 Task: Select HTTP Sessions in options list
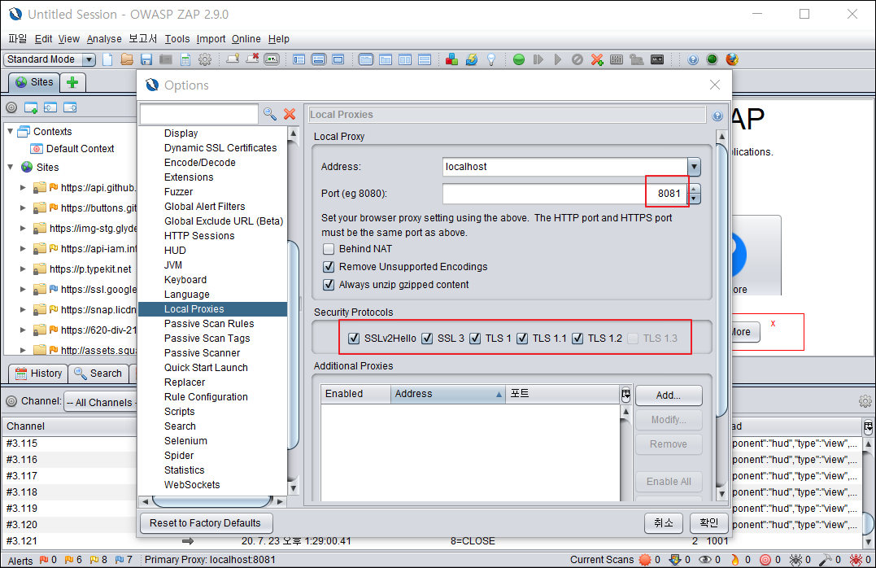[x=199, y=236]
